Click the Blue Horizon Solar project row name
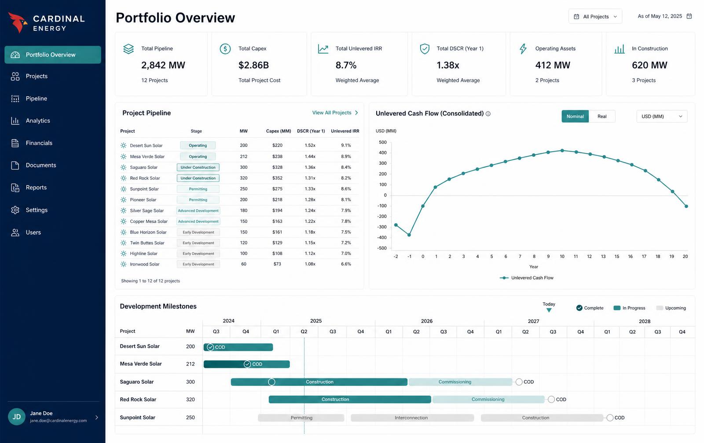704x443 pixels. click(148, 232)
